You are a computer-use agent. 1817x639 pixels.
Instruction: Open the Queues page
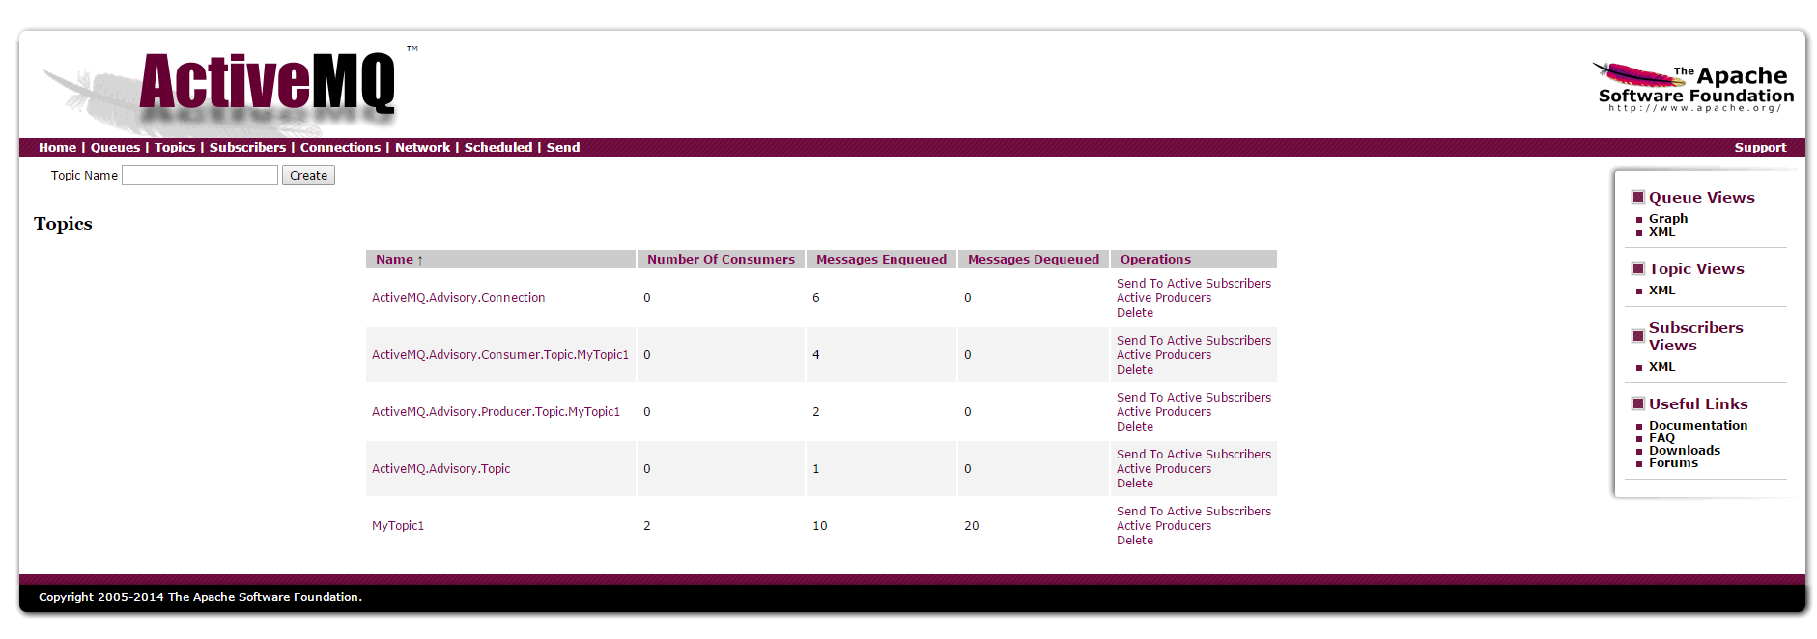click(115, 148)
